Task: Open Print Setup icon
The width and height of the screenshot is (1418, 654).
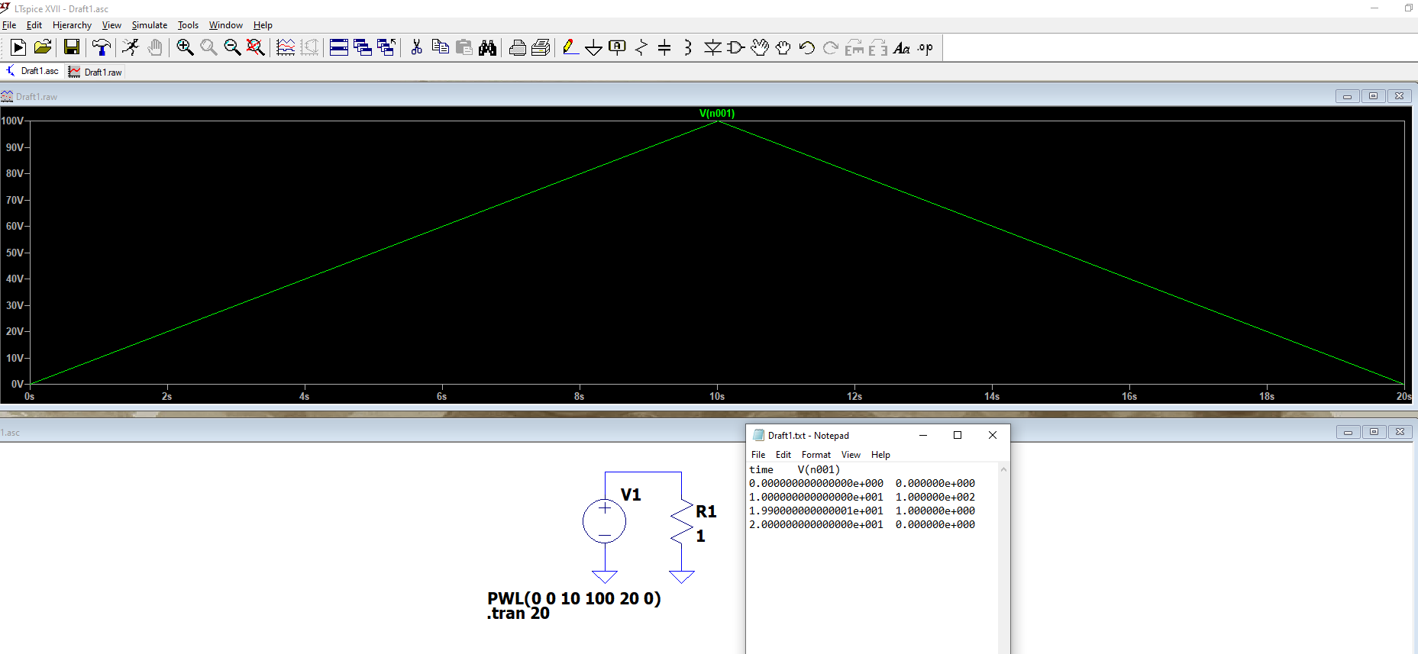Action: 541,48
